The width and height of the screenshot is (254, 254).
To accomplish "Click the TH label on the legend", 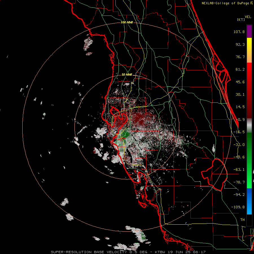I will coord(242,220).
